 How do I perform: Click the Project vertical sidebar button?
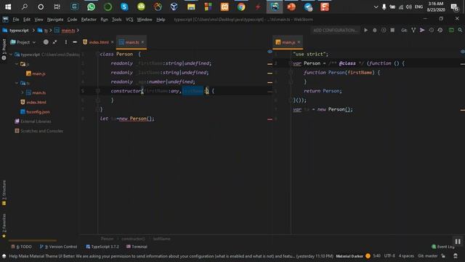pos(4,49)
